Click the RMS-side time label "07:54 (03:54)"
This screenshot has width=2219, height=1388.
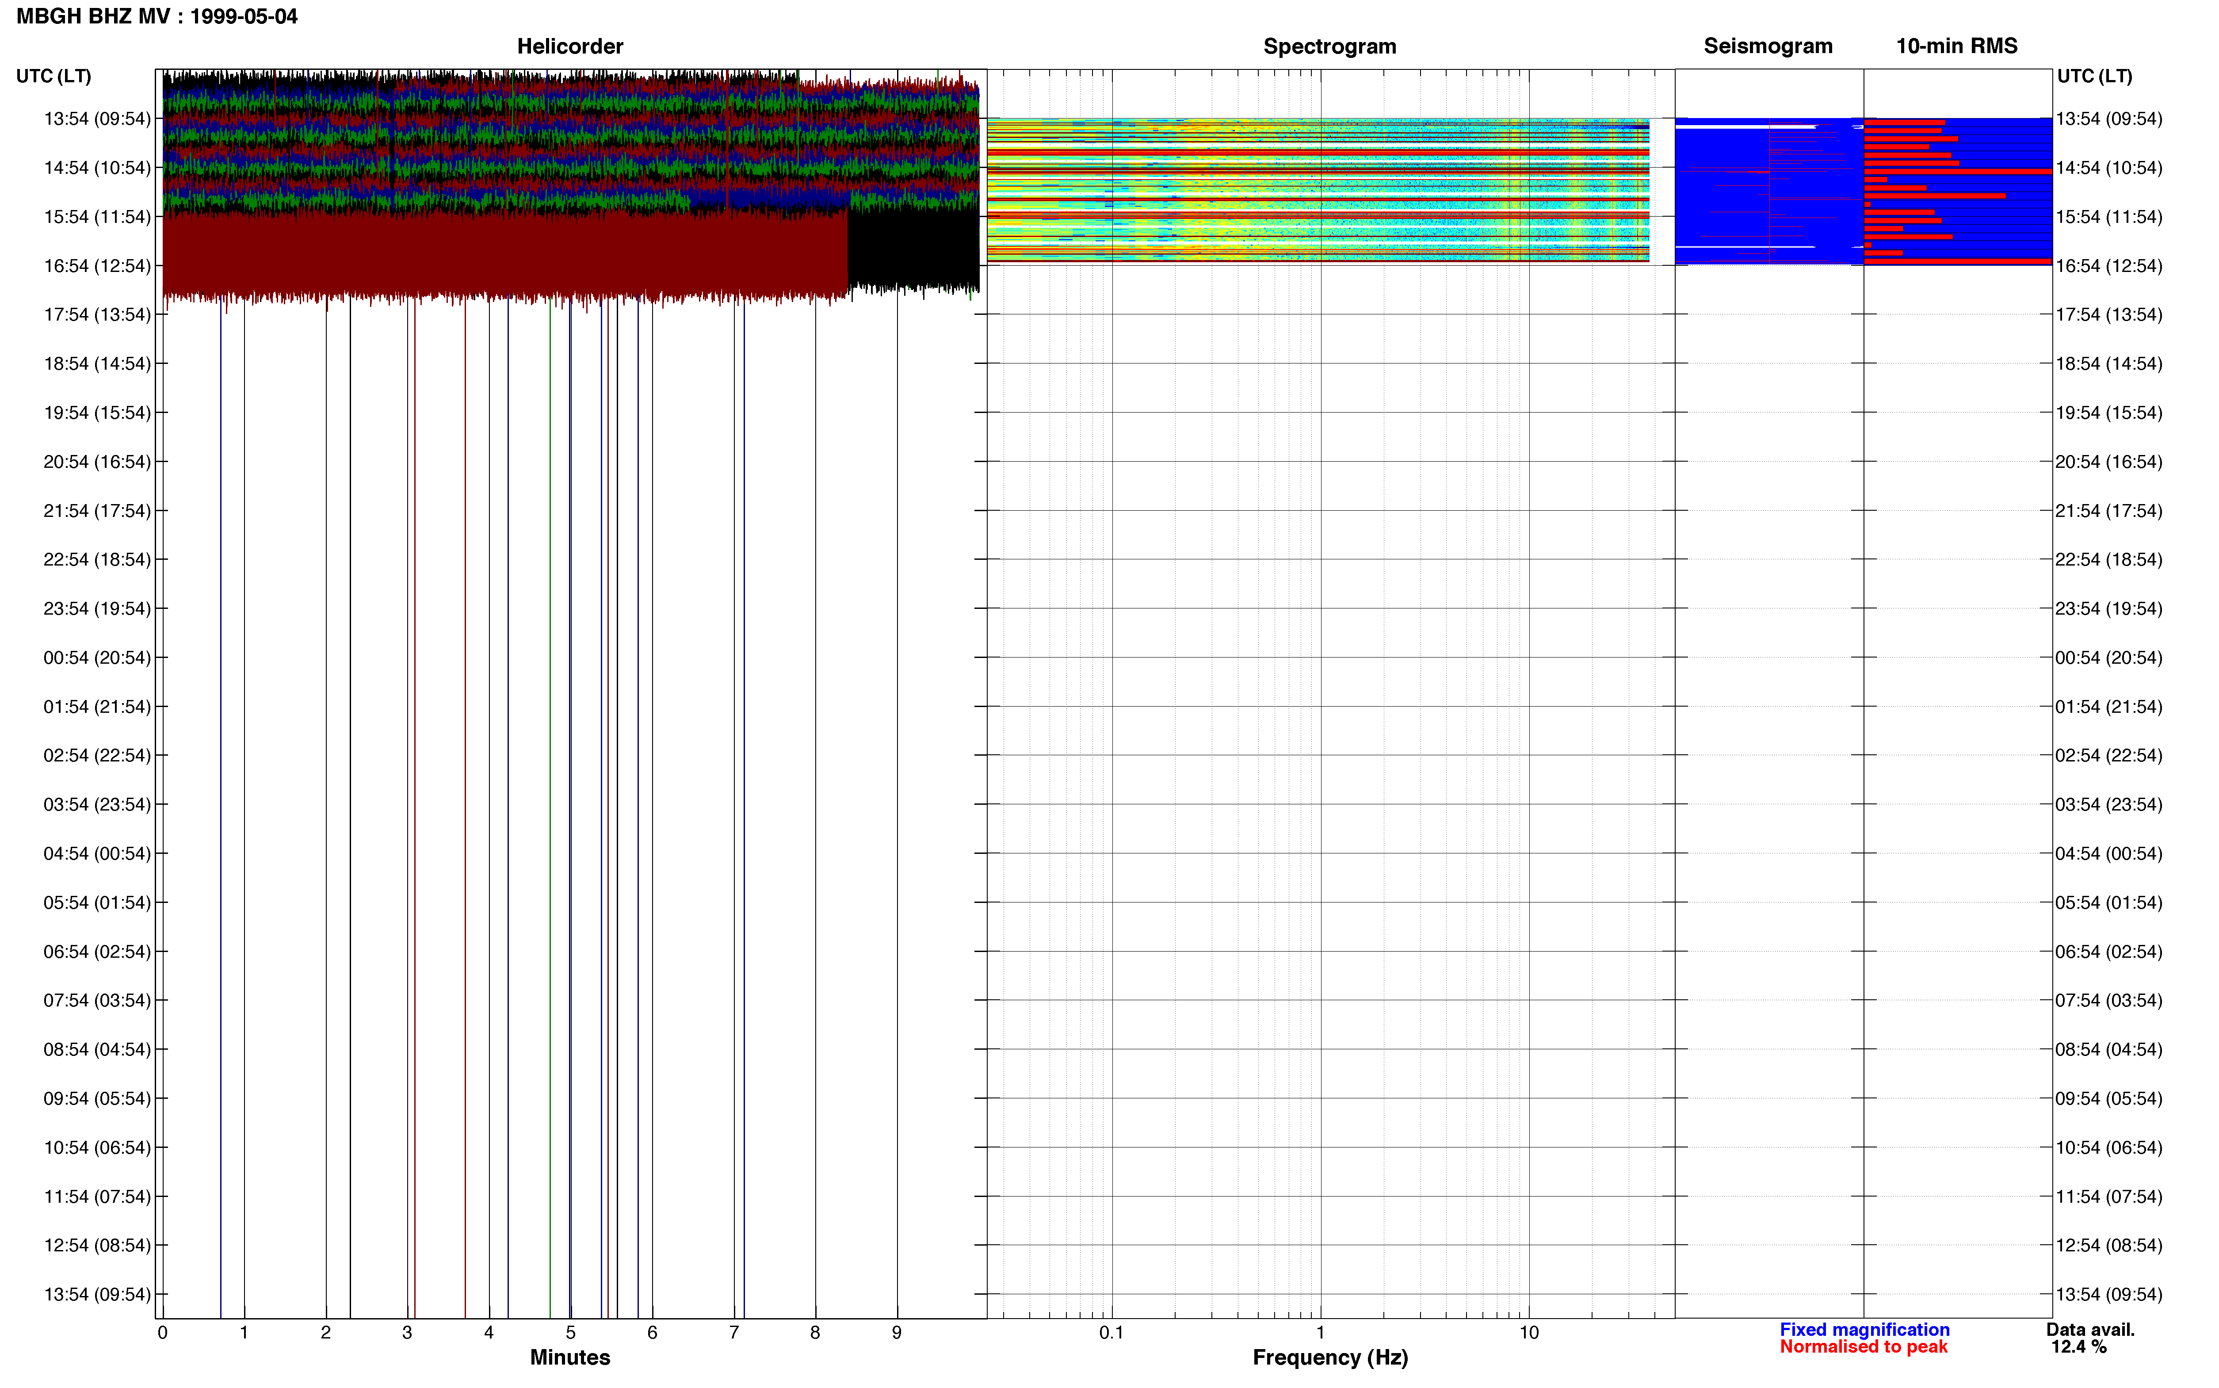[2109, 1001]
